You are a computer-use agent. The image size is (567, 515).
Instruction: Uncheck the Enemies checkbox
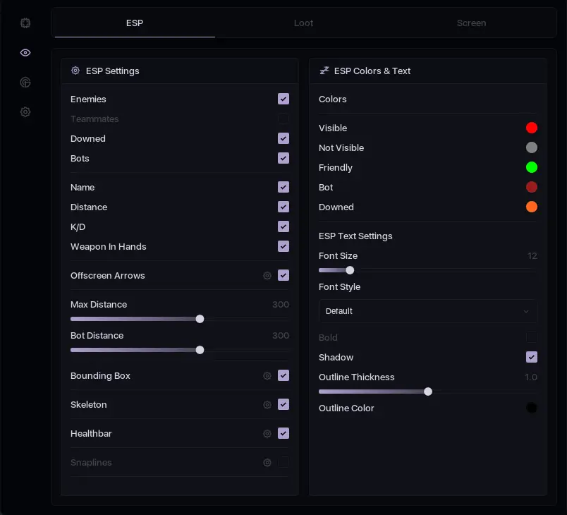[283, 99]
